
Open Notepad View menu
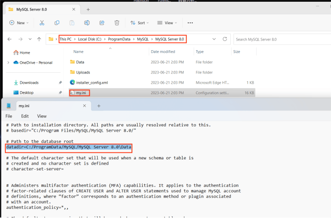pyautogui.click(x=42, y=116)
